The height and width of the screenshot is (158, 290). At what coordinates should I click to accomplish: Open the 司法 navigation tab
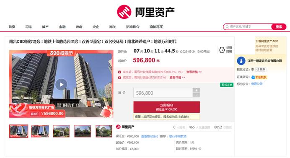tap(28, 27)
